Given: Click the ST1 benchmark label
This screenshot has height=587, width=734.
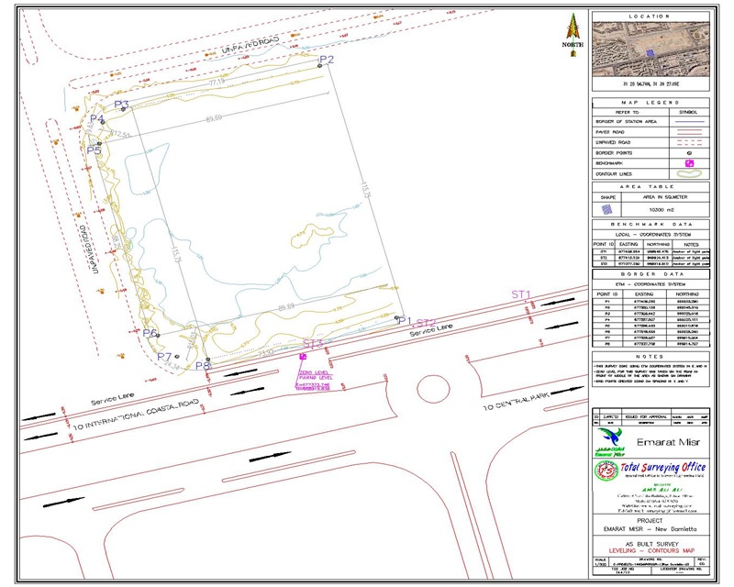Looking at the screenshot, I should coord(521,294).
